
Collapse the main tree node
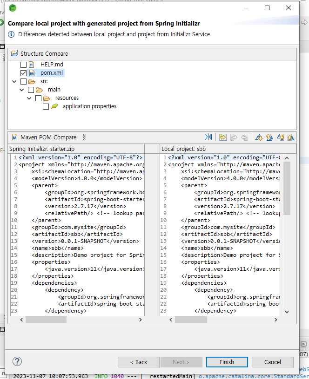(x=22, y=90)
